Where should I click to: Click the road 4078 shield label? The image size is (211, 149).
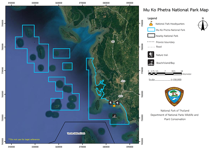click(123, 81)
